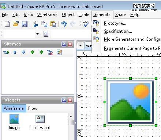
Task: Choose Specification... from the Generate menu
Action: click(118, 31)
